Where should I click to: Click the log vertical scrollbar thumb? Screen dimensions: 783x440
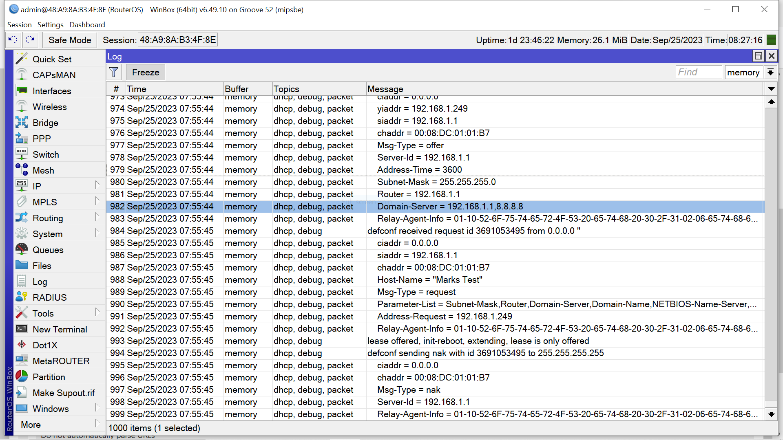[771, 404]
